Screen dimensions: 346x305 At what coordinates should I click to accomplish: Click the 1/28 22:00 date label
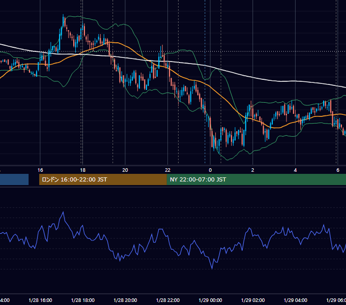click(168, 300)
